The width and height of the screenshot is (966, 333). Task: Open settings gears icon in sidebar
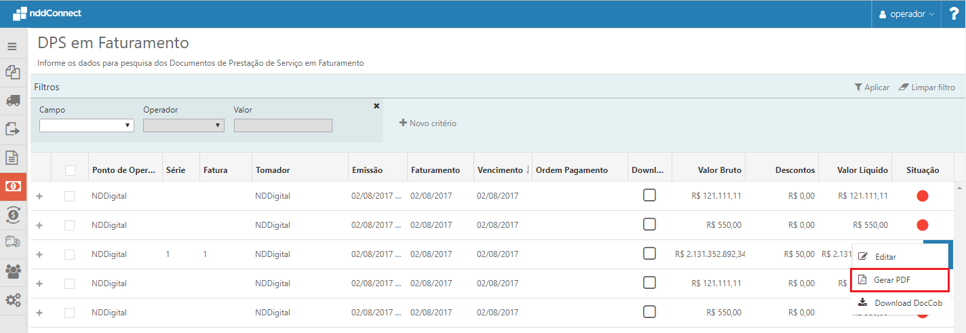point(12,298)
